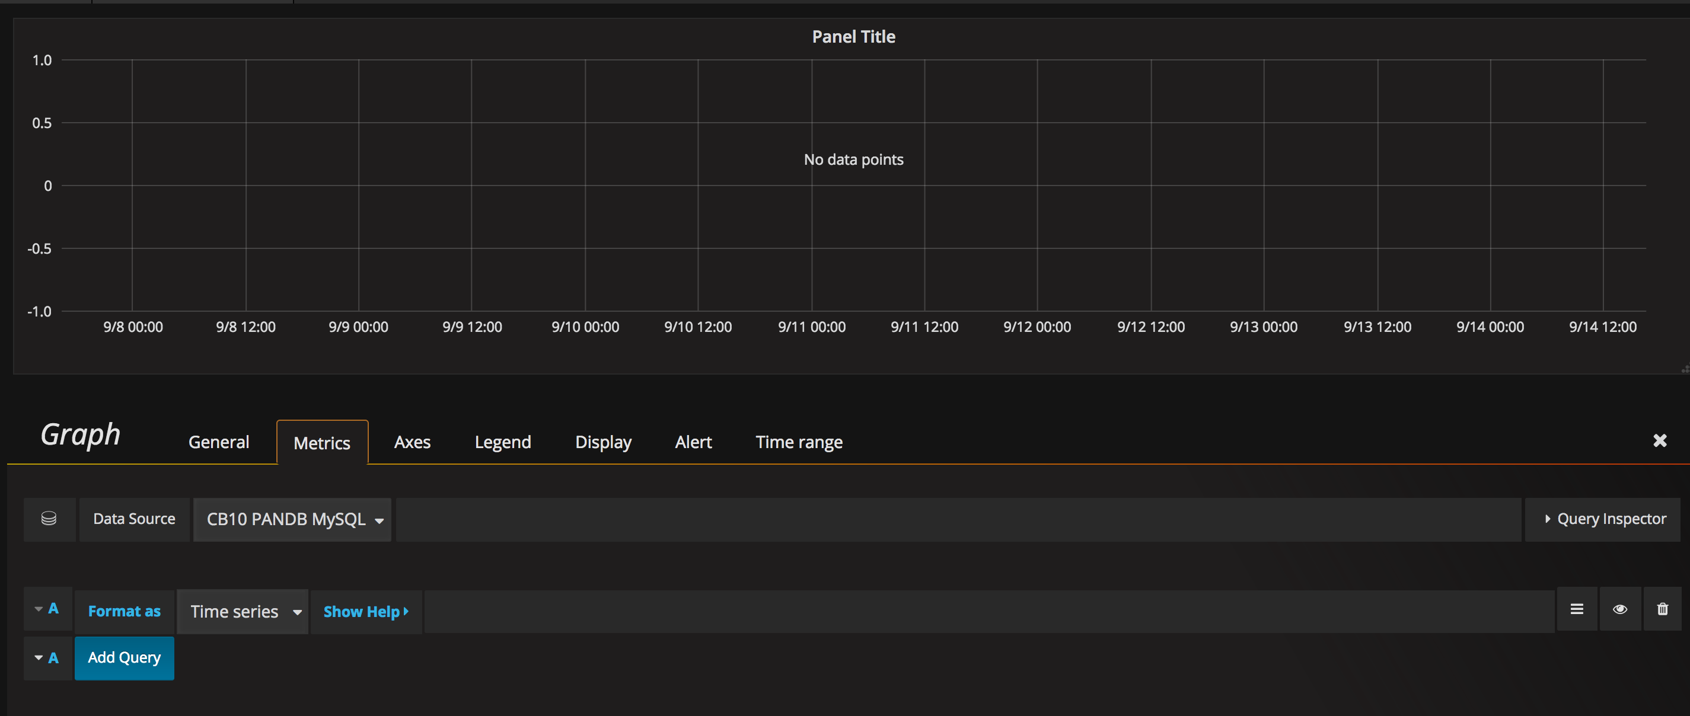Toggle query A visibility eye icon
Viewport: 1690px width, 716px height.
[1620, 609]
